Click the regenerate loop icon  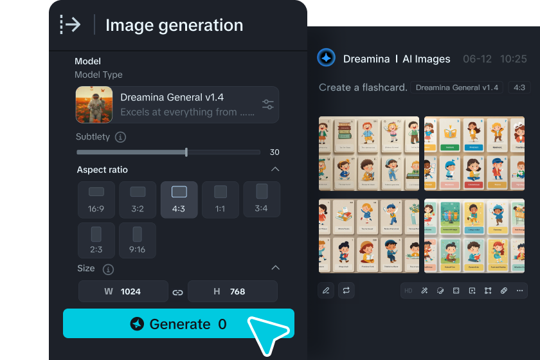click(346, 291)
